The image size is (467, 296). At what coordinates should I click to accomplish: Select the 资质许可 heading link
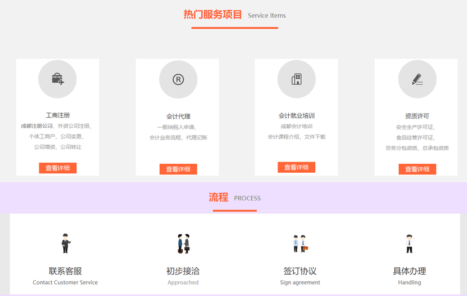click(417, 116)
